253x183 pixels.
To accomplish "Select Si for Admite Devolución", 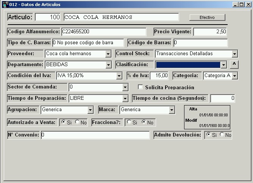I will click(208, 134).
